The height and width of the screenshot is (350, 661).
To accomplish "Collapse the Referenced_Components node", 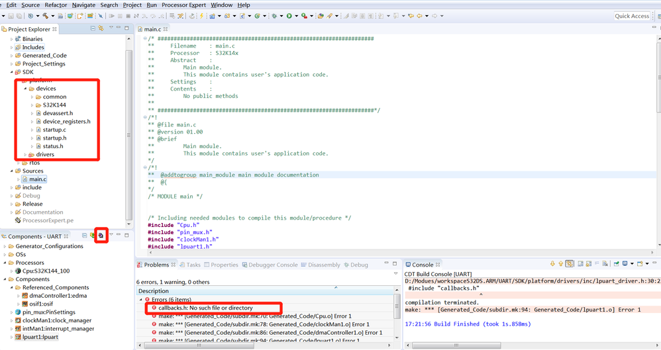I will tap(12, 288).
